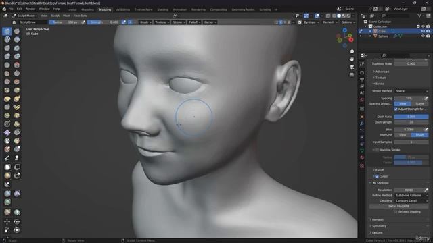This screenshot has height=243, width=433.
Task: Click the viewport zoom magnifier icon
Action: 352,52
